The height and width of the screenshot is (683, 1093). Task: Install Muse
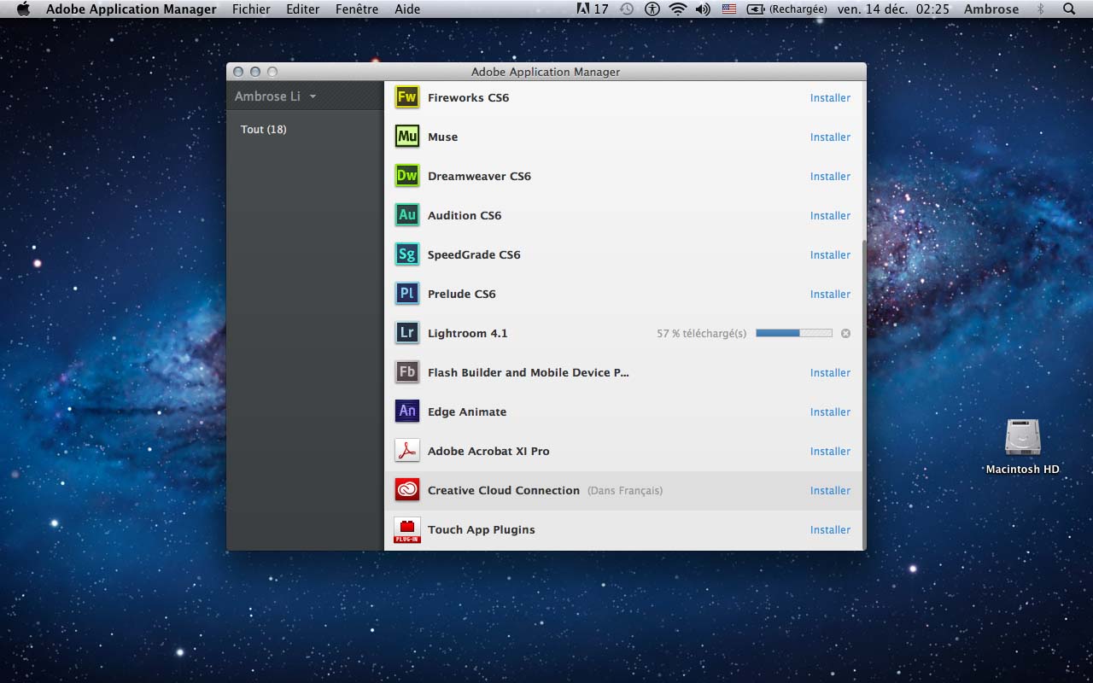(830, 137)
